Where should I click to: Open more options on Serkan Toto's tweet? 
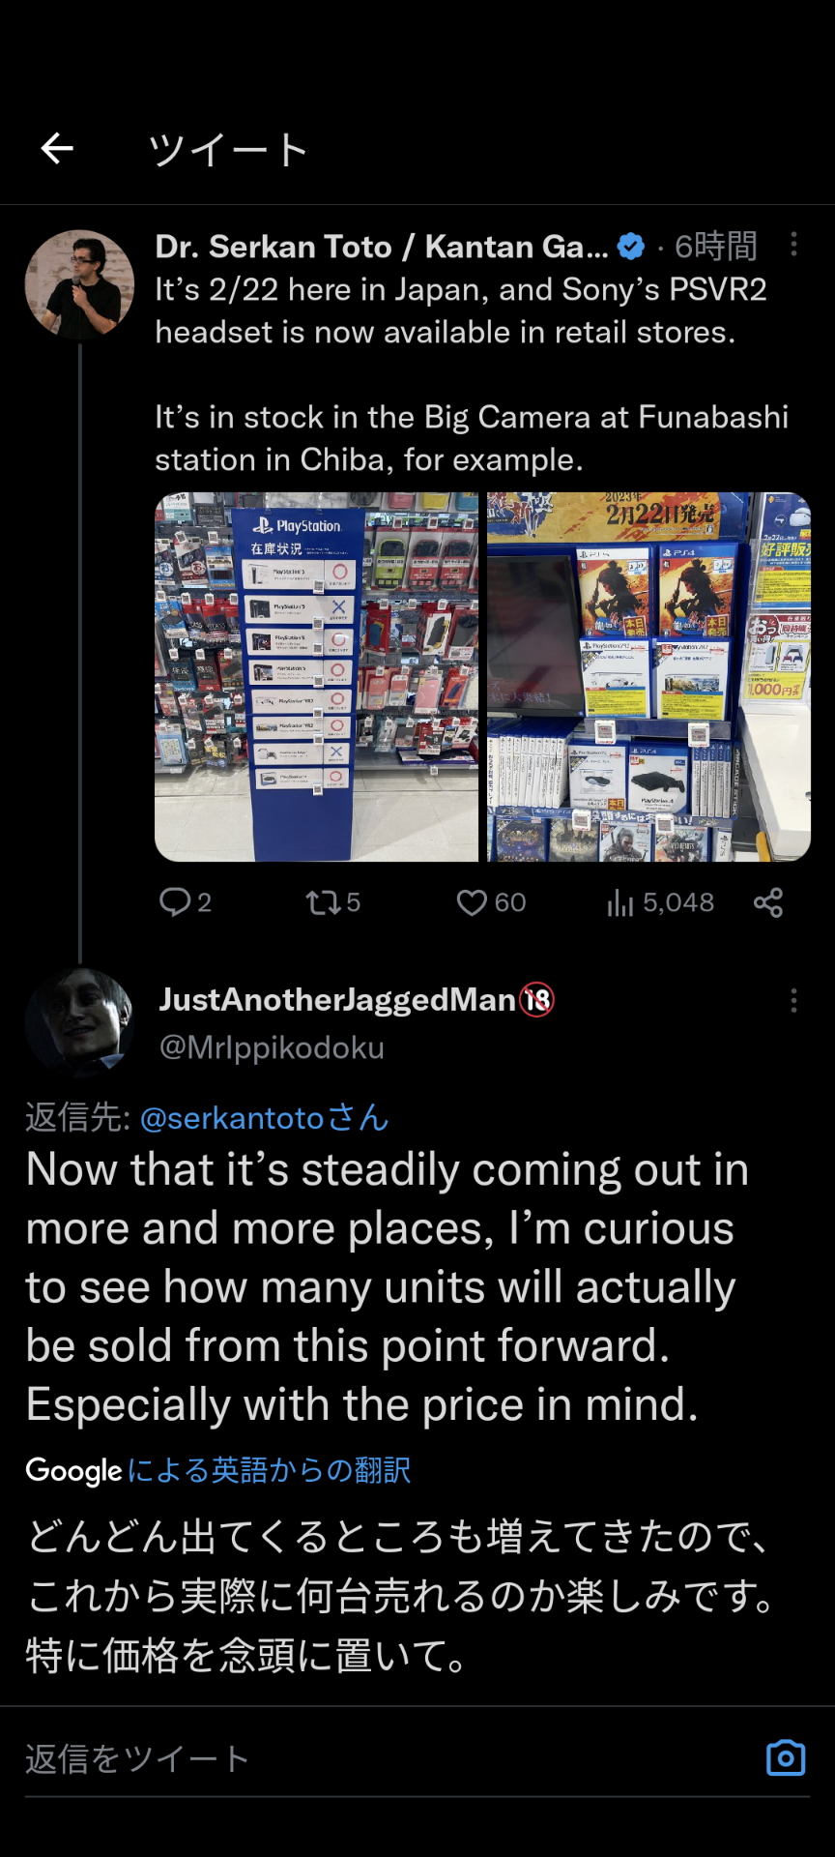pyautogui.click(x=793, y=244)
